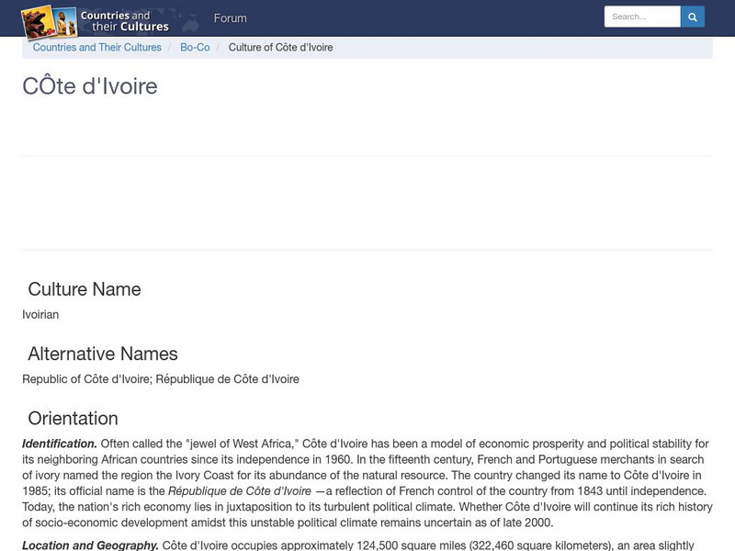The height and width of the screenshot is (551, 735).
Task: Click italic République de Côte d'Ivoire in paragraph
Action: coord(240,491)
